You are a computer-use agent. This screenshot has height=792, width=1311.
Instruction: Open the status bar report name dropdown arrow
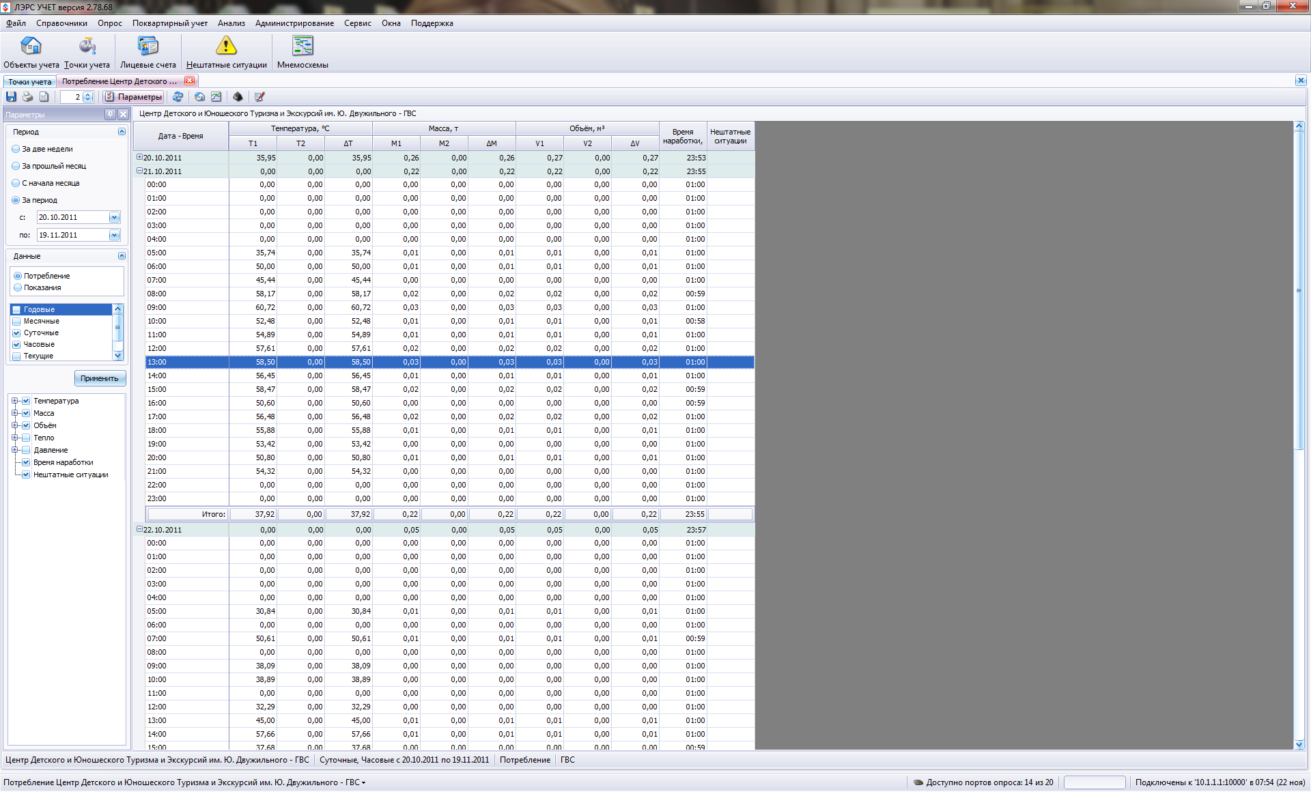coord(364,783)
